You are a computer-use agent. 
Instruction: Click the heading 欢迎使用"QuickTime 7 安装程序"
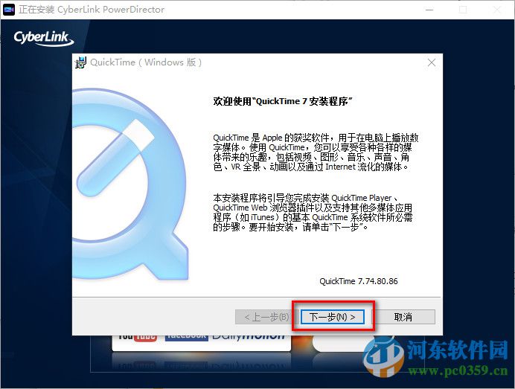pyautogui.click(x=283, y=101)
